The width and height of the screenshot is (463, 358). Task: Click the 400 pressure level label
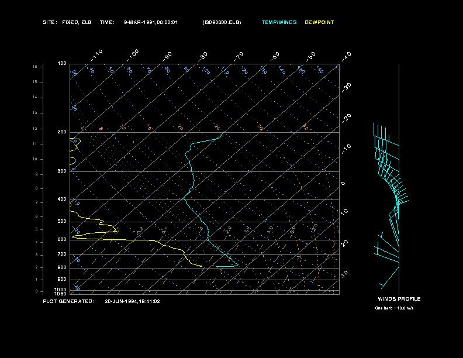[62, 199]
